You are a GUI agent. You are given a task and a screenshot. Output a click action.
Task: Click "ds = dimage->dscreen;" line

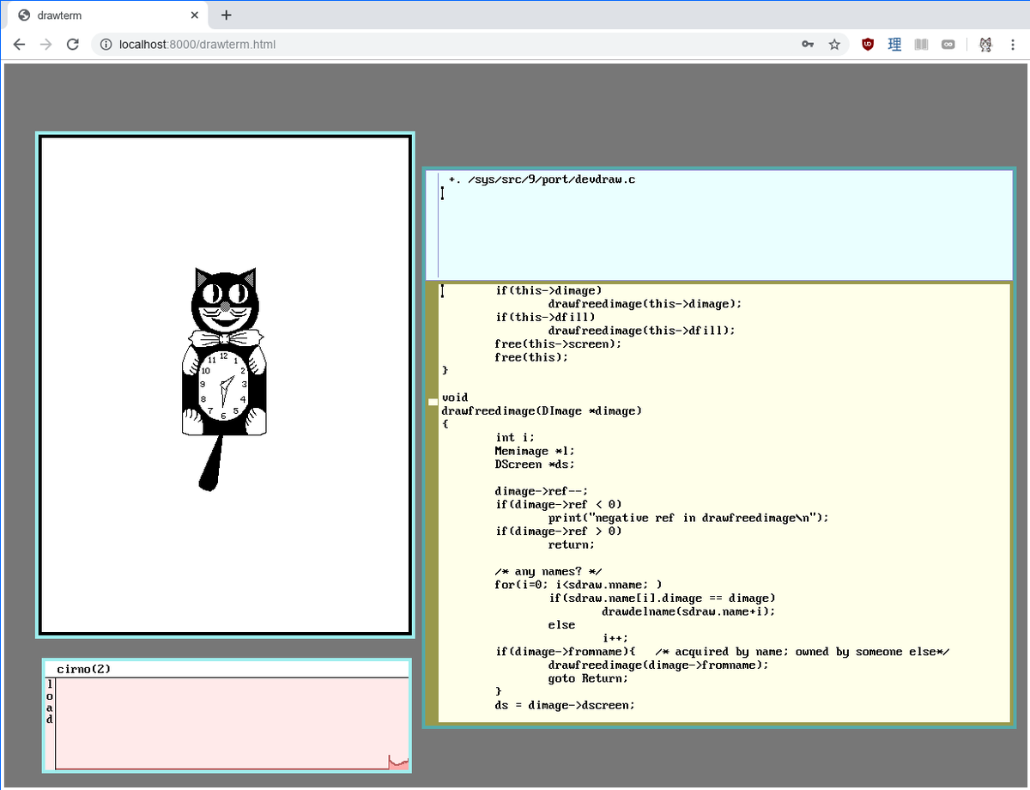(x=565, y=705)
